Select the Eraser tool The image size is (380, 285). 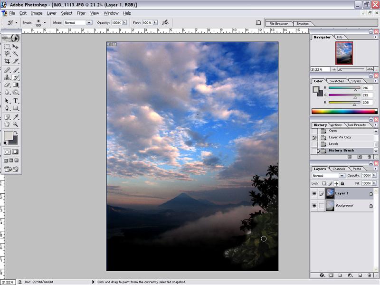click(x=7, y=85)
